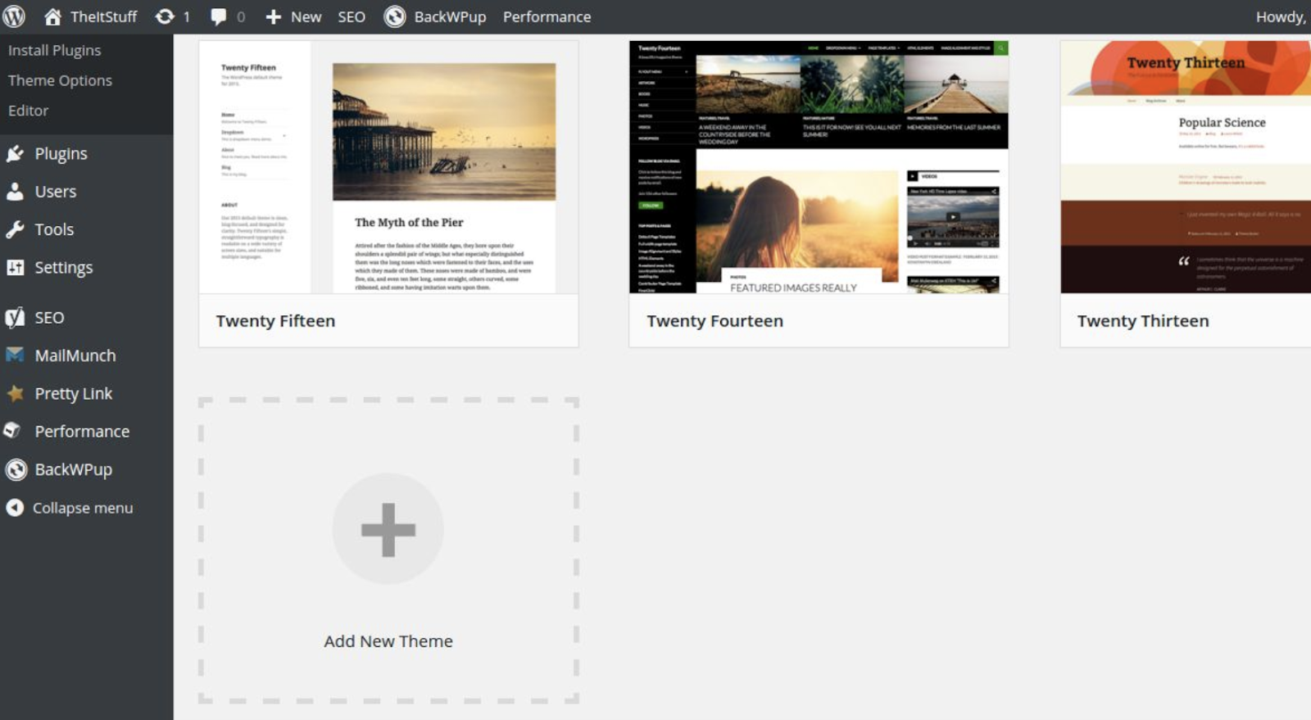Open the comments speech bubble icon

point(219,16)
